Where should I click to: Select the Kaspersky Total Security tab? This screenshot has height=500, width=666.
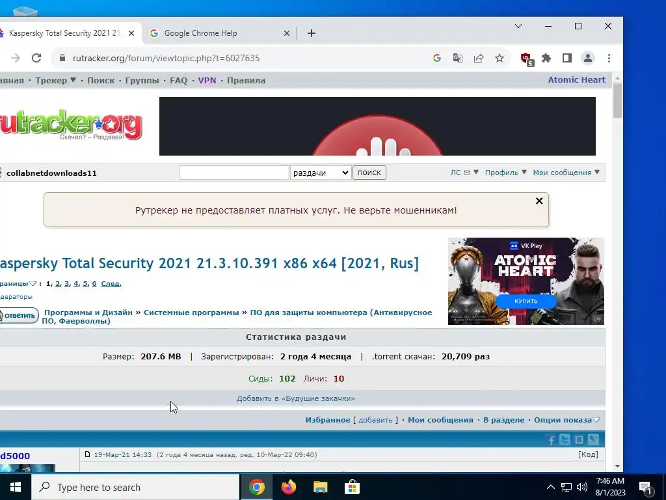[66, 33]
